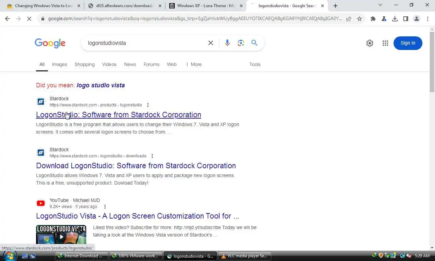Stop the page from loading
The image size is (435, 261).
[x=29, y=19]
